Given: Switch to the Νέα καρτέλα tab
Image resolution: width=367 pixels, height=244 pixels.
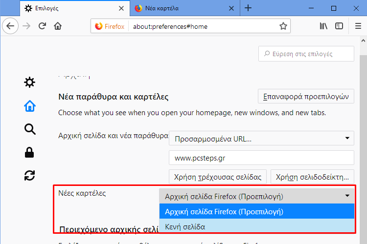Looking at the screenshot, I should click(184, 8).
